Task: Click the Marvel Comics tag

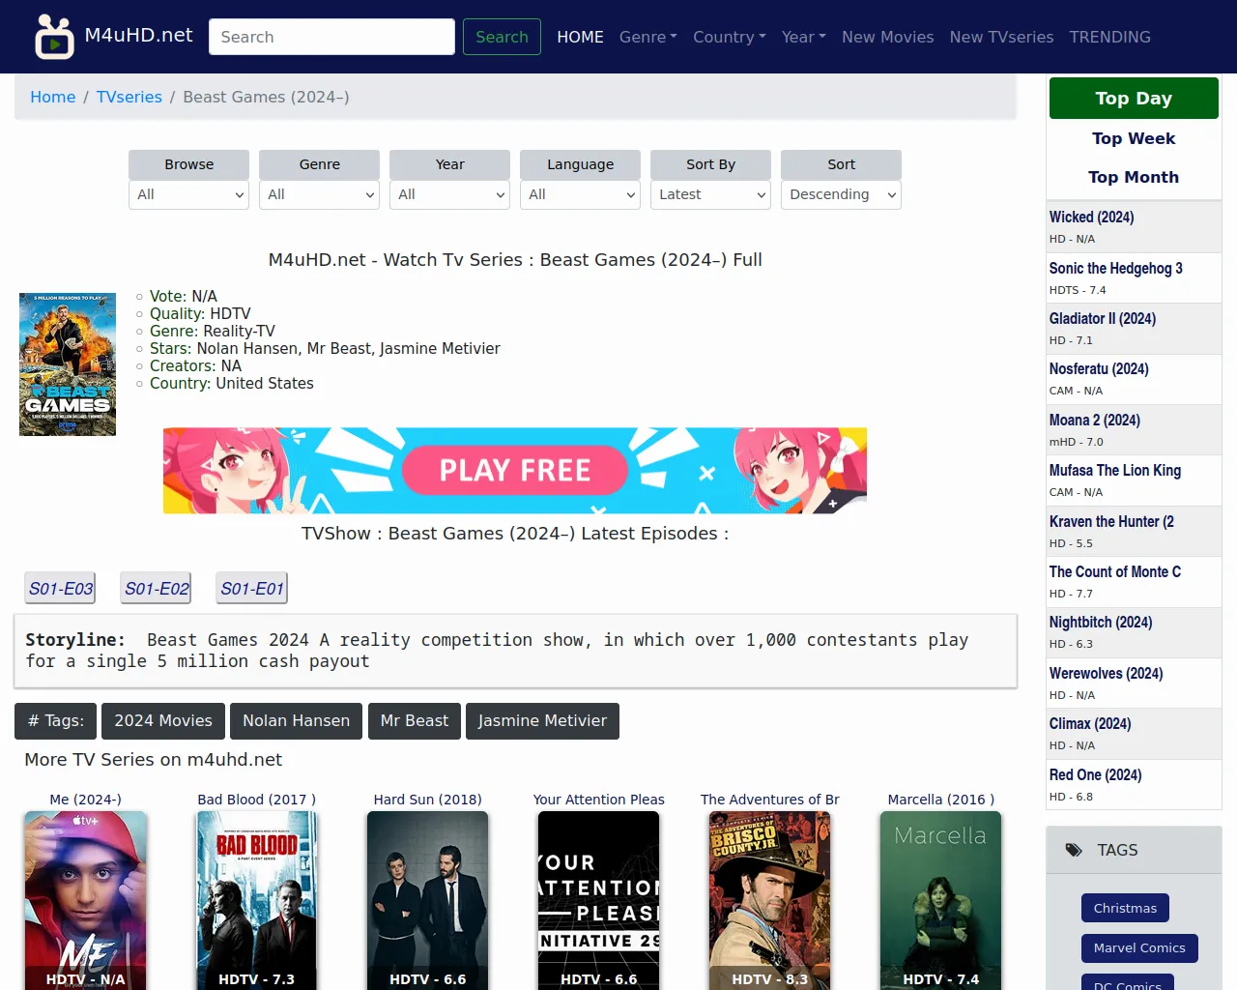Action: tap(1139, 947)
